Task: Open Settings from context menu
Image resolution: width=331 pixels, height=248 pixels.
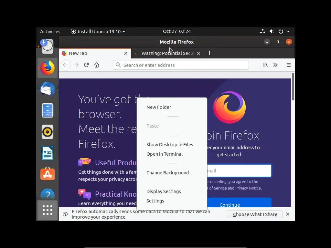Action: [x=155, y=201]
